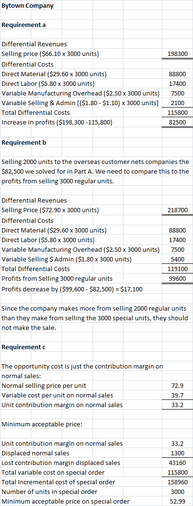Click "Minimum acceptable price on special order" label
193x506 pixels.
point(65,501)
